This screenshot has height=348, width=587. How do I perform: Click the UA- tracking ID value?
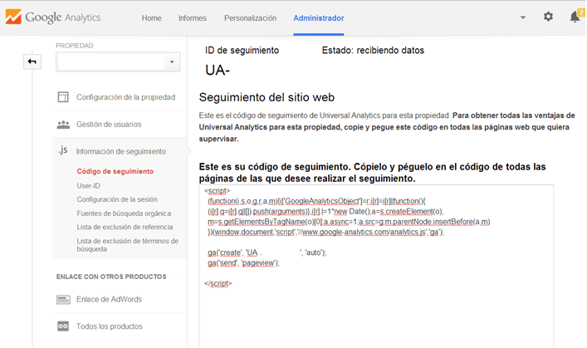pos(218,70)
